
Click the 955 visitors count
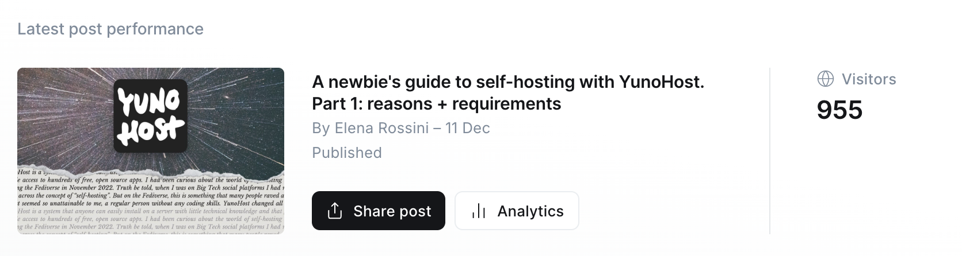pos(839,110)
